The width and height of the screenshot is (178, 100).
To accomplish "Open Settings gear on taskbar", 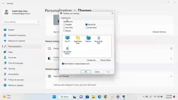I will tap(118, 97).
